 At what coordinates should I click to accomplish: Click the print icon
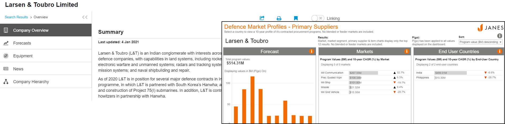(x=279, y=18)
